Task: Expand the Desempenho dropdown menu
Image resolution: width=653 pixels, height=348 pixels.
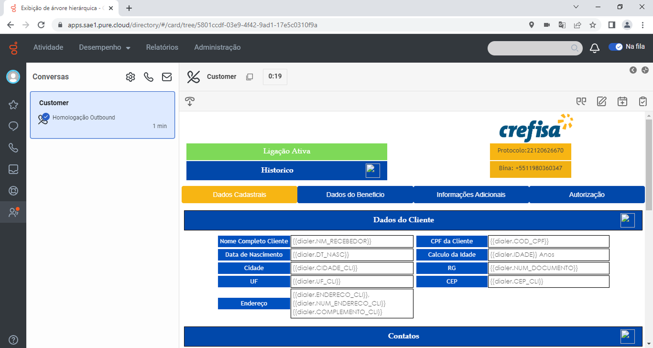Action: (105, 48)
